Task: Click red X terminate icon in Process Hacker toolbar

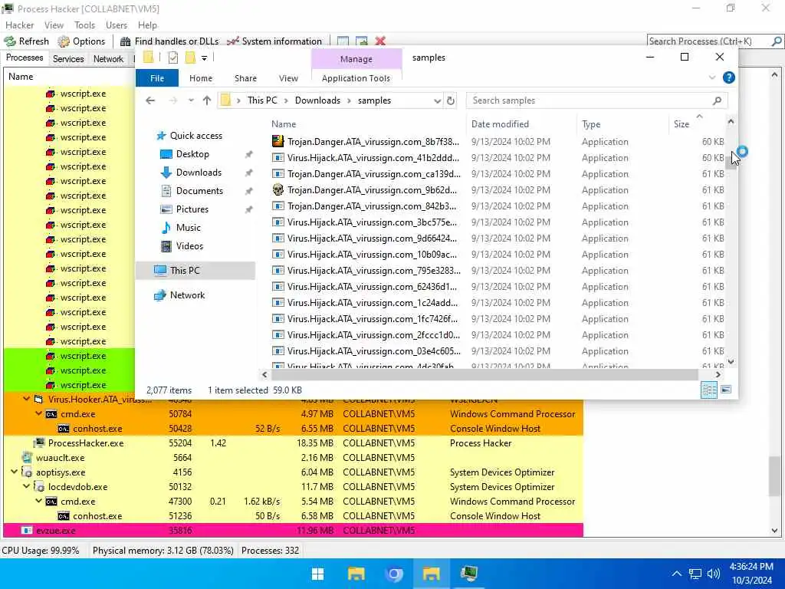Action: pyautogui.click(x=380, y=41)
